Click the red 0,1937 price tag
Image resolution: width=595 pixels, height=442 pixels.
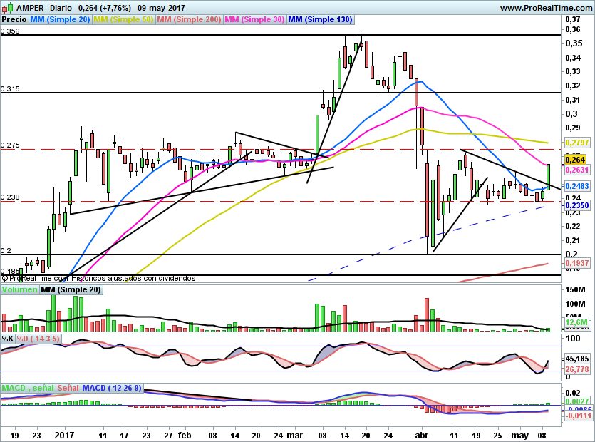point(576,264)
